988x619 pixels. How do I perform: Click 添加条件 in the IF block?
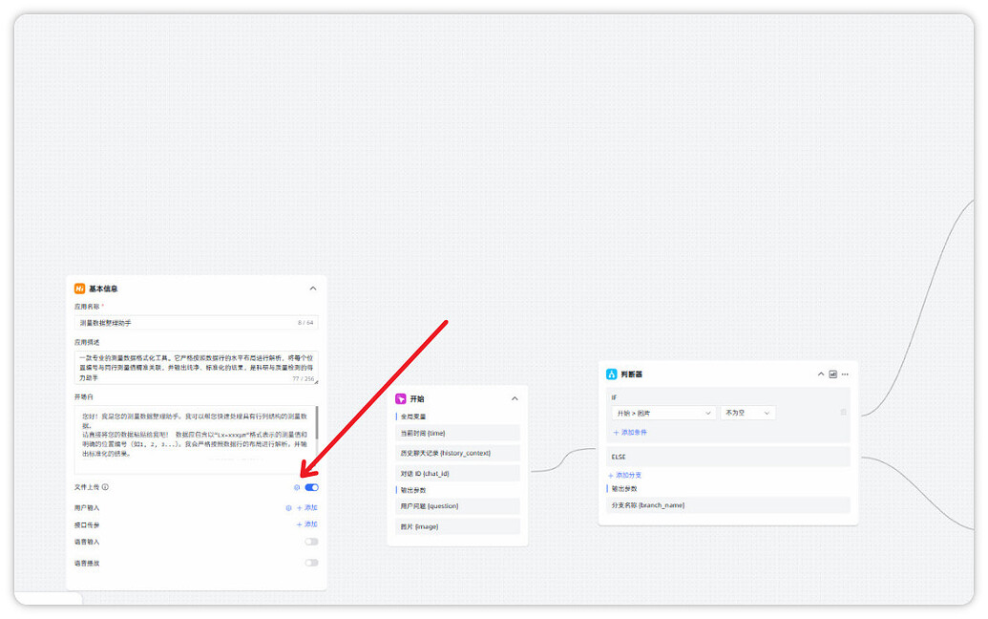pyautogui.click(x=630, y=433)
